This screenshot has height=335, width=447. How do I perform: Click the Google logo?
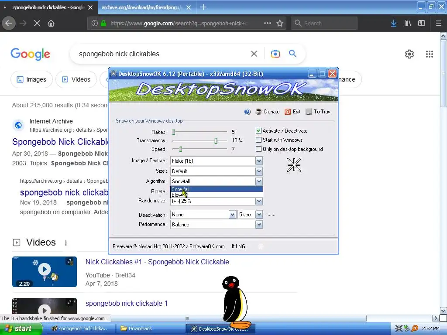(31, 54)
